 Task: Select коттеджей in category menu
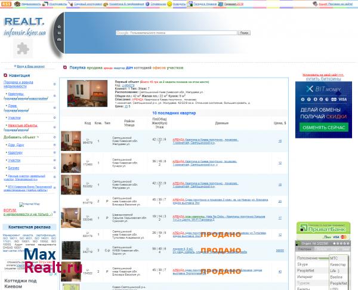143,68
